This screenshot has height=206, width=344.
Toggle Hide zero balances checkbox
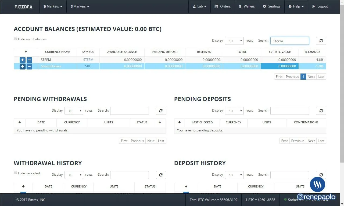[x=15, y=39]
